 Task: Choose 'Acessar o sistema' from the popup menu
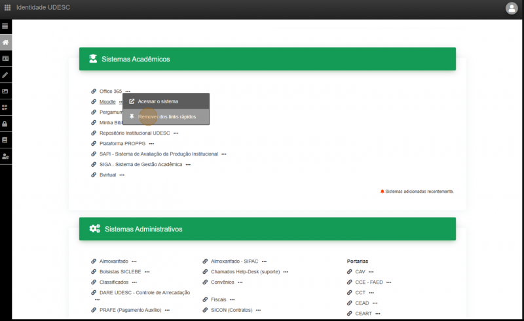click(x=157, y=101)
